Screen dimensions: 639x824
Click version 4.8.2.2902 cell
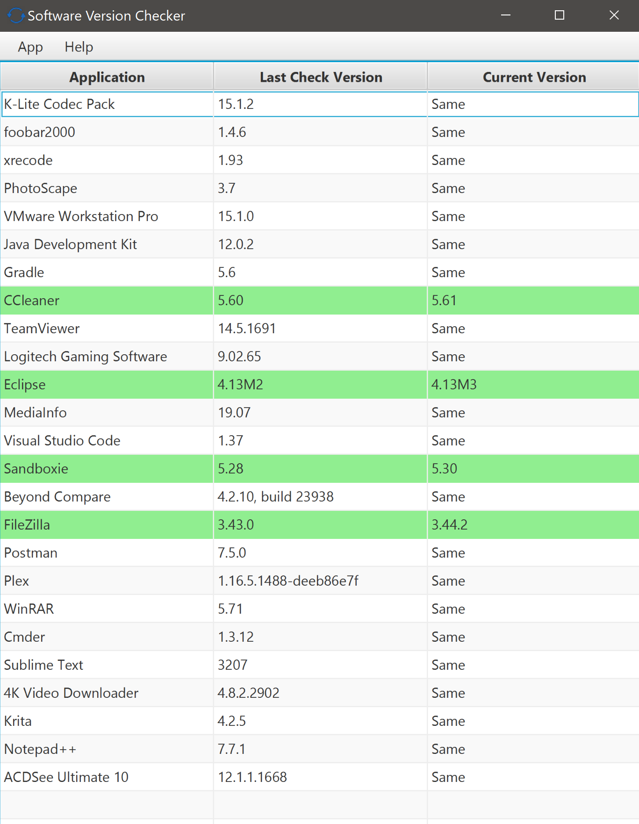pos(321,693)
